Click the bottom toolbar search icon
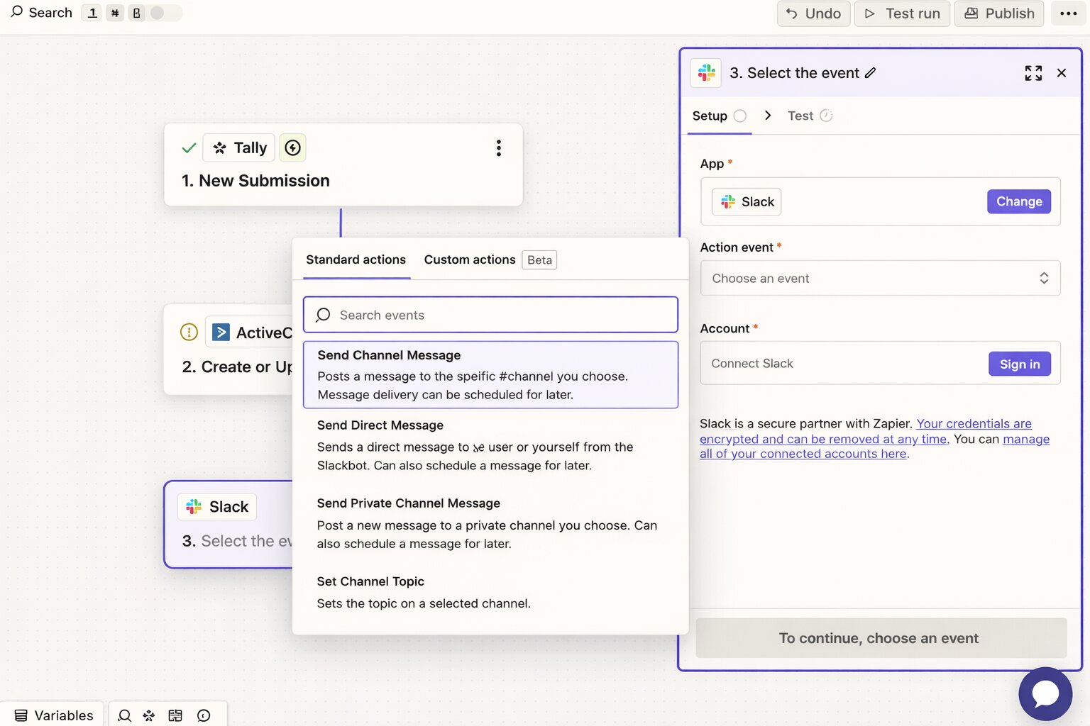Viewport: 1090px width, 726px height. (125, 715)
